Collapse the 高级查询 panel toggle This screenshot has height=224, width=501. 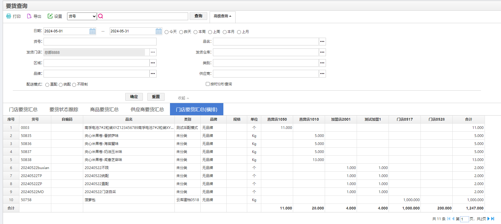222,16
